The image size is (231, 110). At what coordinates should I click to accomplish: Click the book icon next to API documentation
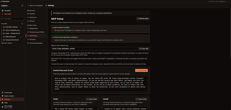(28, 43)
